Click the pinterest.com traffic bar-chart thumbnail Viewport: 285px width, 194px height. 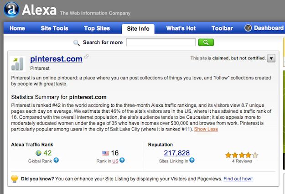coord(17,64)
